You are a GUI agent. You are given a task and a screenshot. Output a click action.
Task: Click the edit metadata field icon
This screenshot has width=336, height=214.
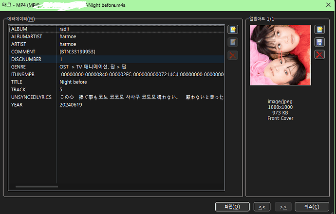point(233,42)
